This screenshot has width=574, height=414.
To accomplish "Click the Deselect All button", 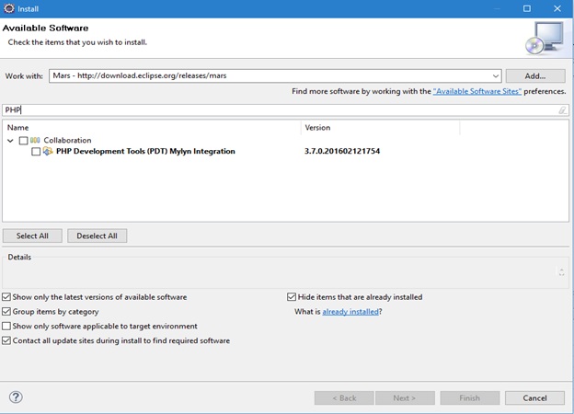I will point(97,236).
